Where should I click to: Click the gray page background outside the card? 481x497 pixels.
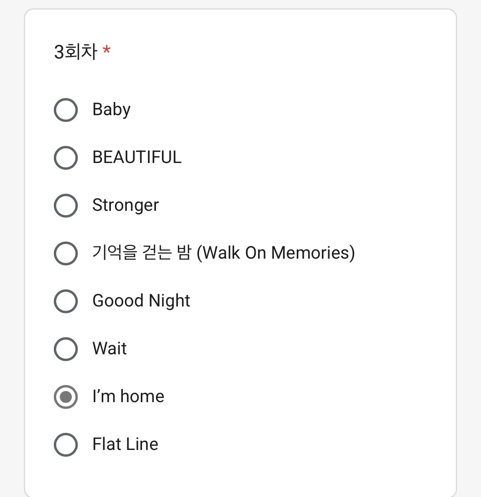(x=11, y=239)
